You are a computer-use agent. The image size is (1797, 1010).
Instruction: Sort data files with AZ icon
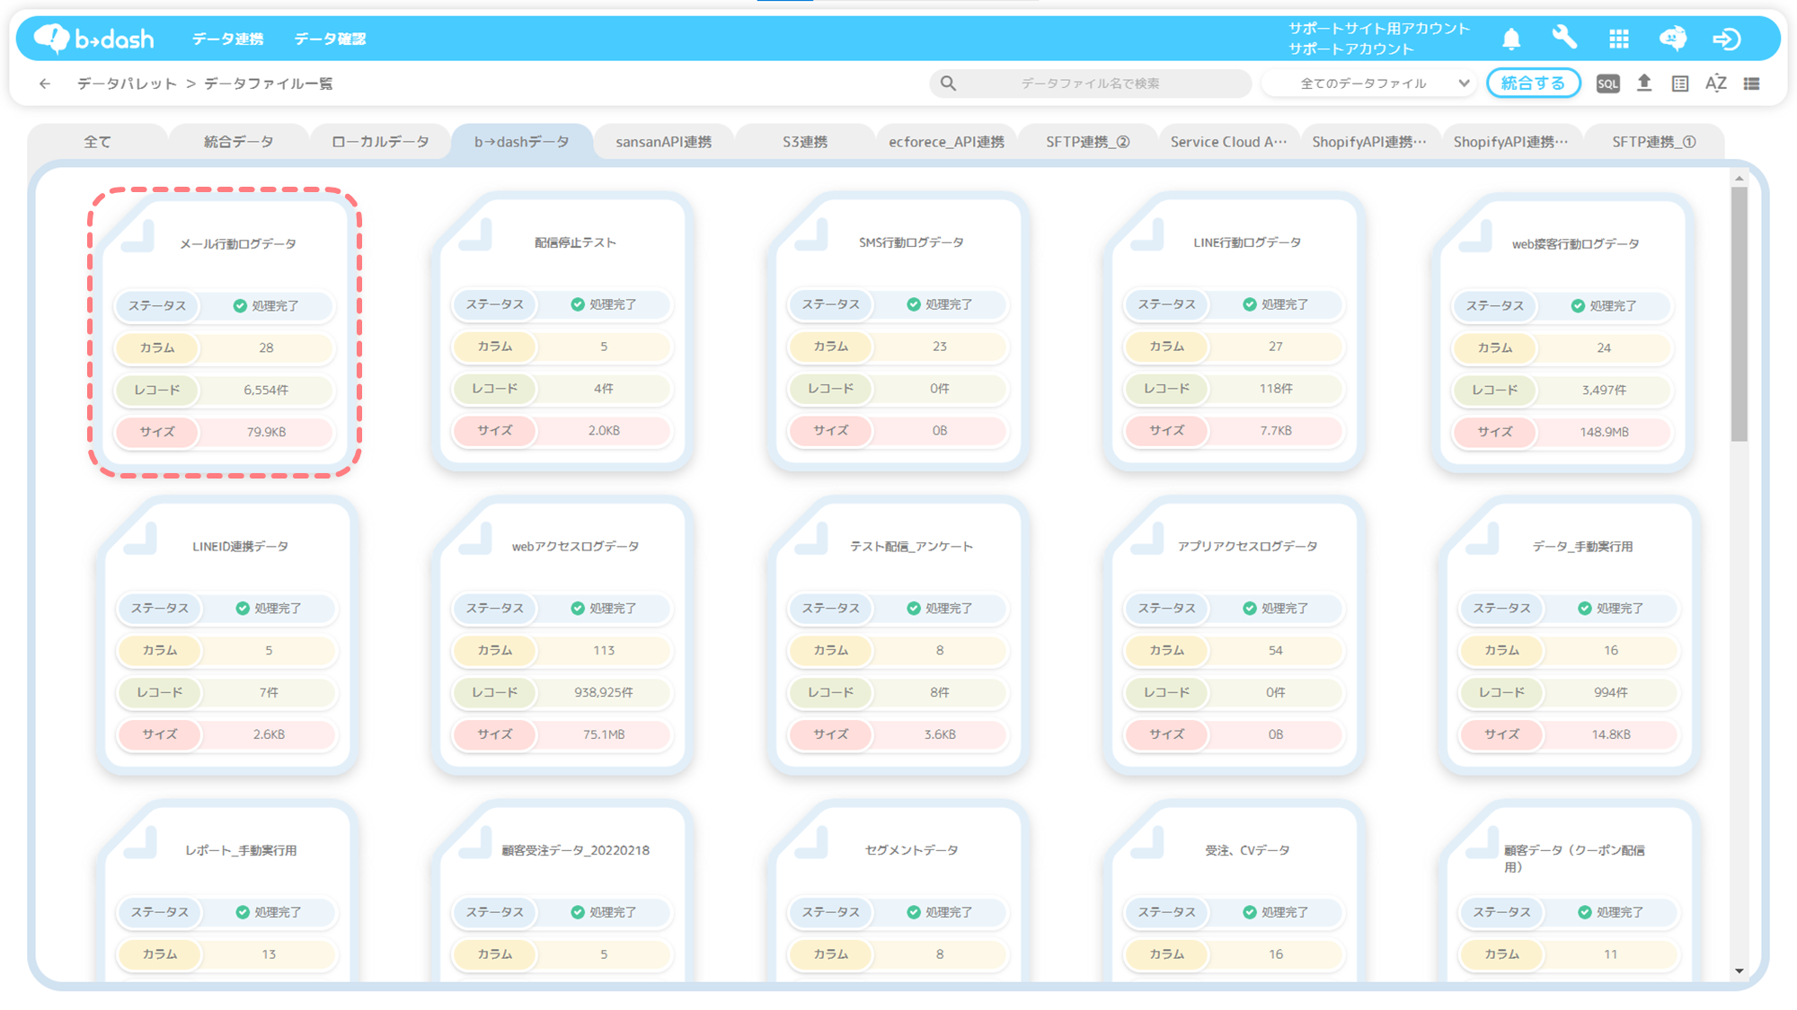(x=1715, y=83)
